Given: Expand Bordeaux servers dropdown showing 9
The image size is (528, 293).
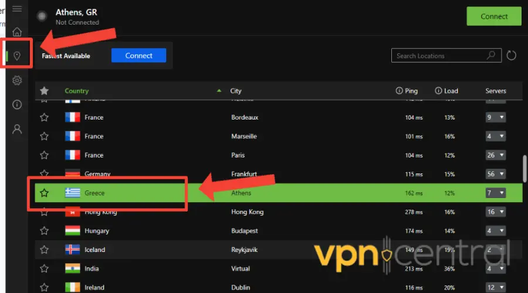Looking at the screenshot, I should [495, 117].
